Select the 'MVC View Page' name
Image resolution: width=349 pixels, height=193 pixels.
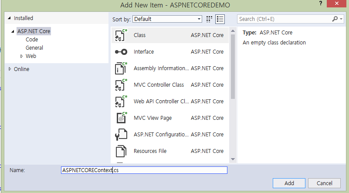(x=152, y=118)
